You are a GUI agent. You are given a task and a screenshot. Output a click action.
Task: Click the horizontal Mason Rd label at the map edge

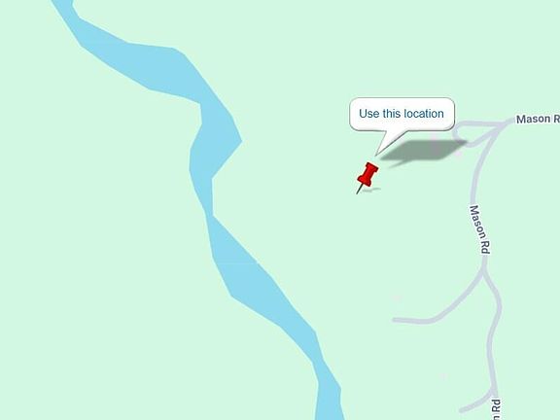point(538,119)
